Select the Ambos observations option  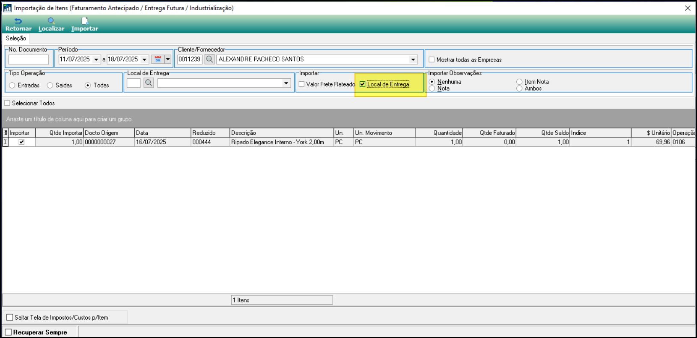click(x=519, y=89)
